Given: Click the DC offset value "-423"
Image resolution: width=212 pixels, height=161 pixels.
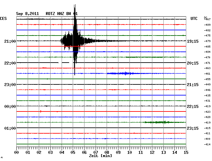Looking at the screenshot, I should pos(207,112).
